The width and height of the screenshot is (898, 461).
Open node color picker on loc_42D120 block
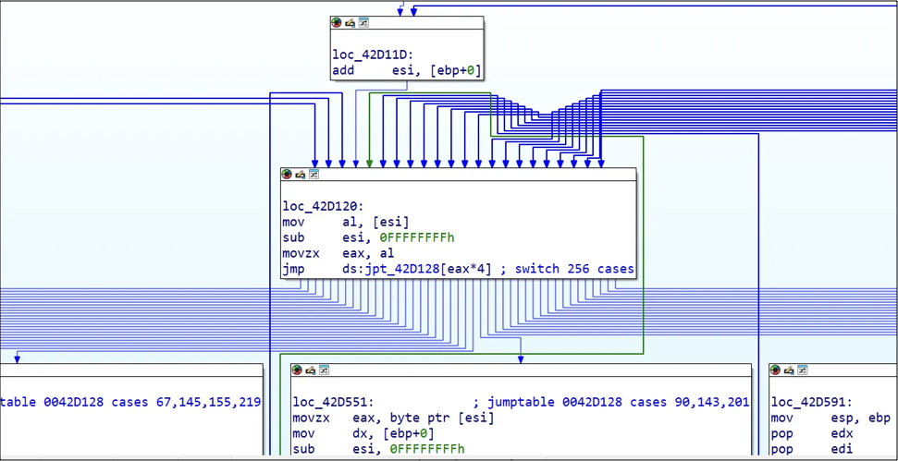point(287,175)
